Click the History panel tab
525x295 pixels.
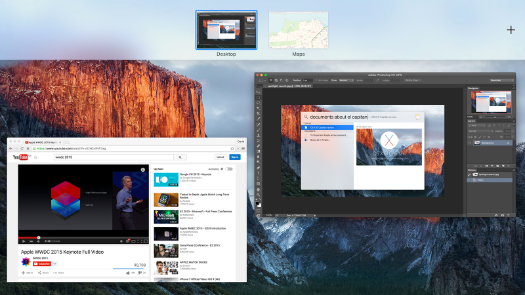click(x=471, y=170)
